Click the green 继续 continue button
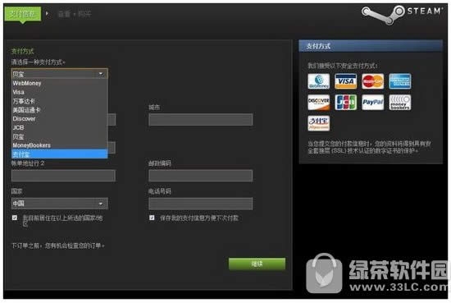 tap(257, 264)
